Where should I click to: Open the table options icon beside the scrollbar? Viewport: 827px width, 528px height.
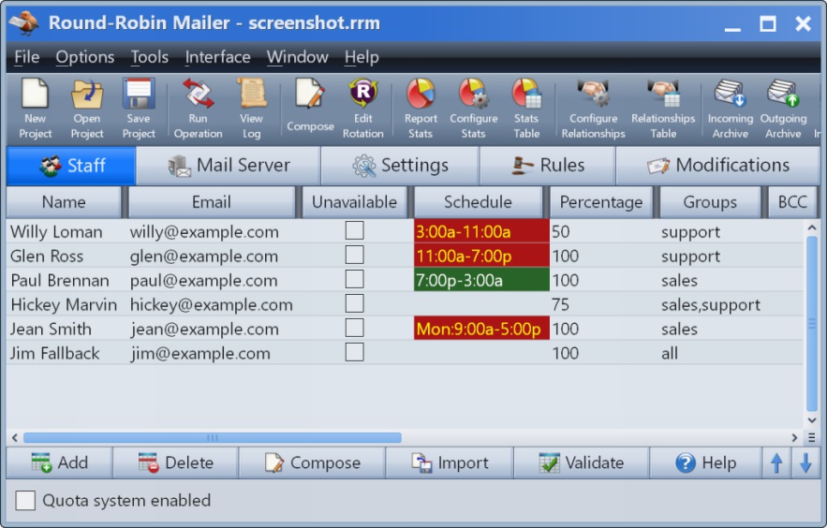(x=812, y=437)
